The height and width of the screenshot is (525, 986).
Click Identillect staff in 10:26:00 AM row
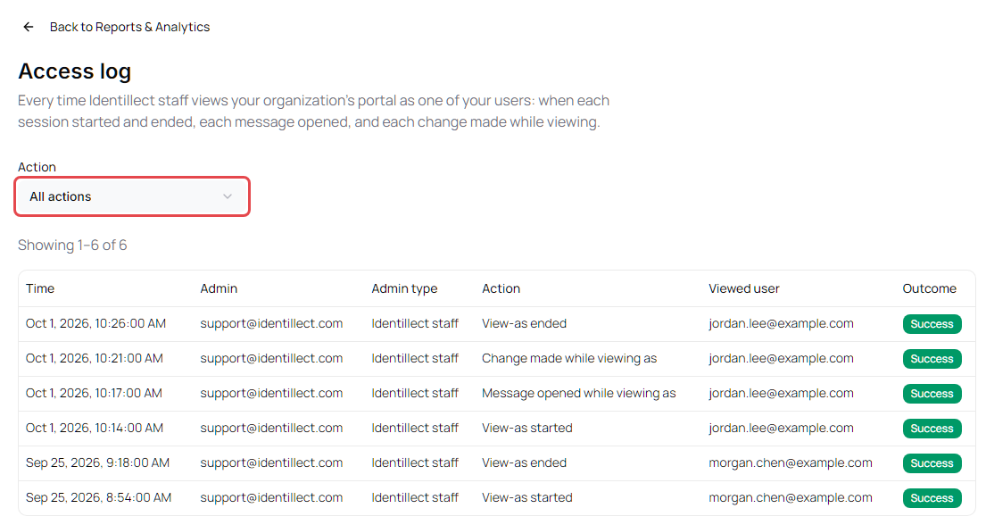[x=415, y=323]
